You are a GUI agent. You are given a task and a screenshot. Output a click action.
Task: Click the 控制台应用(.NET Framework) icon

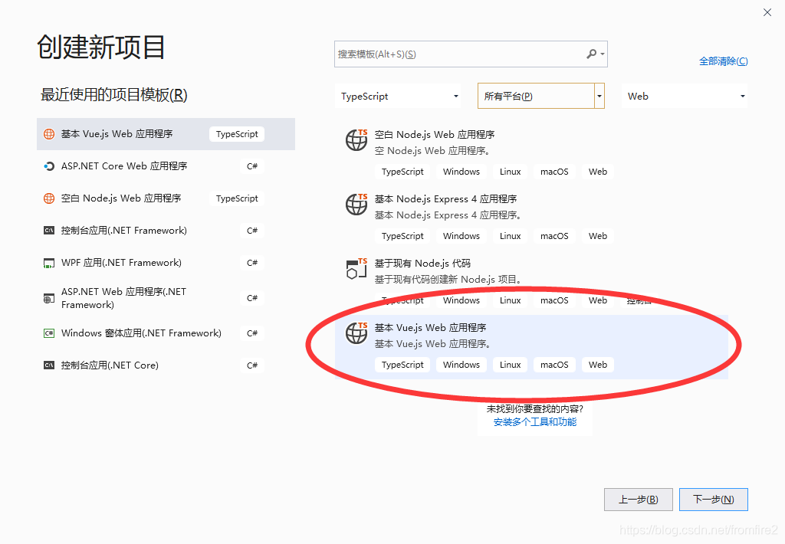coord(50,230)
